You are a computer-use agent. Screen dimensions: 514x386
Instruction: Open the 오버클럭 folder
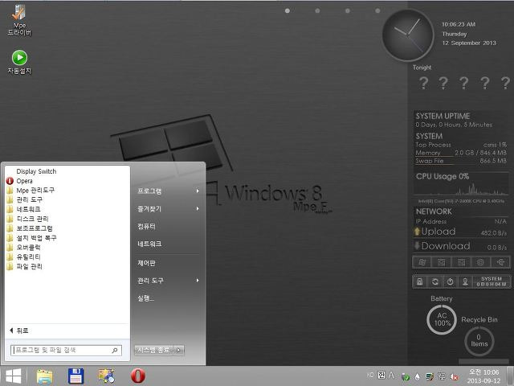click(x=23, y=247)
